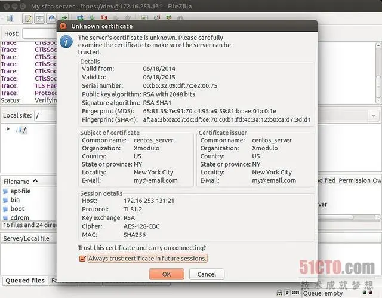Viewport: 382px width, 298px height.
Task: Click subject Organization Xmodulo value
Action: pyautogui.click(x=147, y=148)
